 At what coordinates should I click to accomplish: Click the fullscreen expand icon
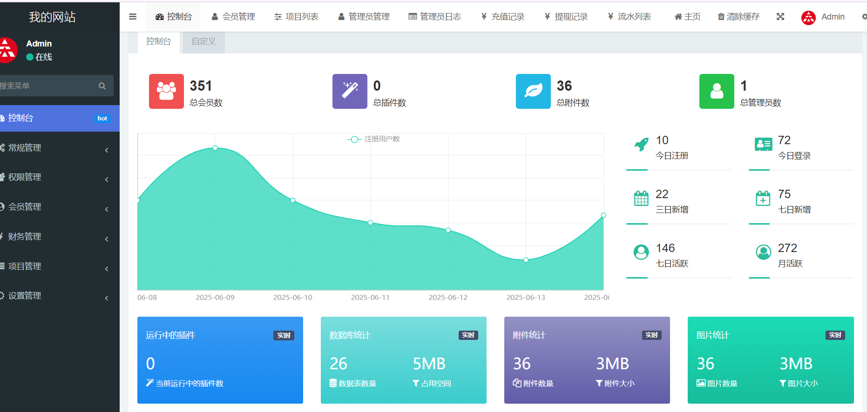(x=780, y=17)
